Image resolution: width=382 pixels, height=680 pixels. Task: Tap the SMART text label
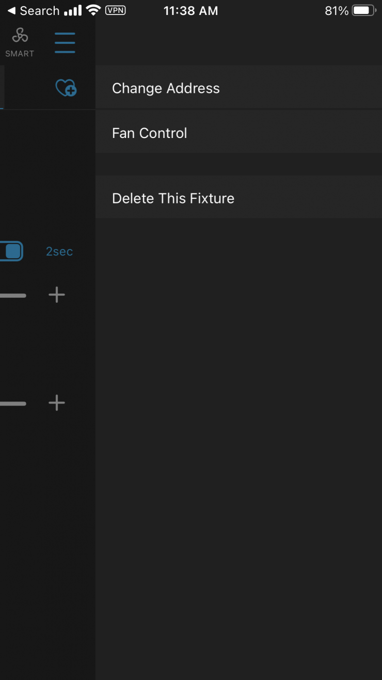[20, 54]
